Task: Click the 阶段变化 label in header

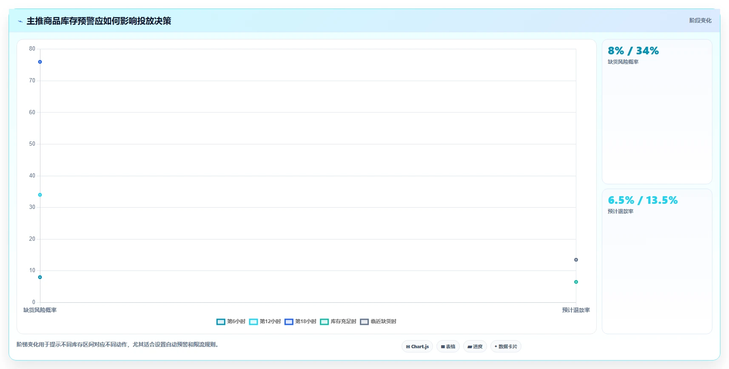Action: pos(700,20)
